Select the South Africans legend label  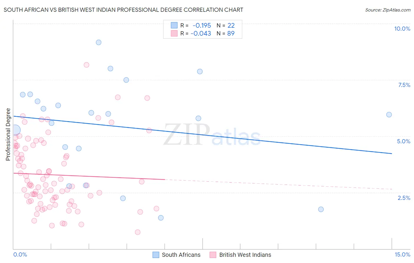click(181, 255)
